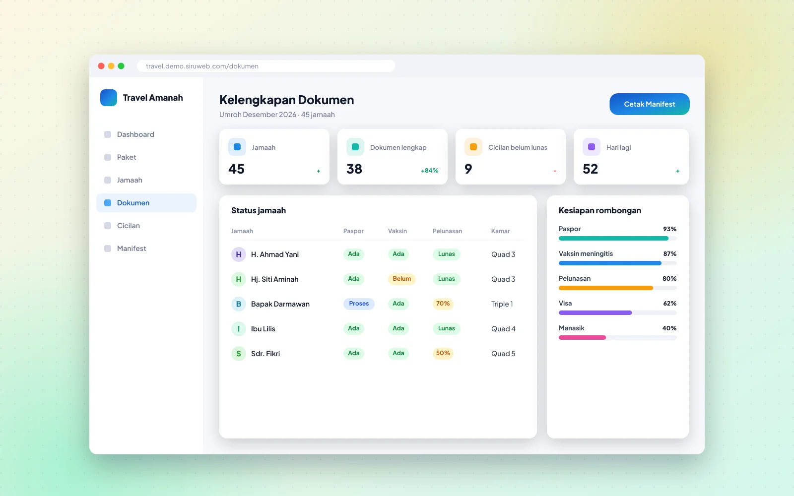The height and width of the screenshot is (496, 794).
Task: Click the Paspor teal progress bar
Action: [618, 239]
